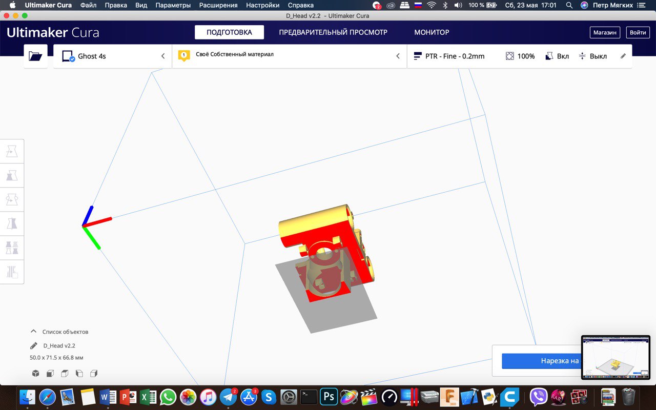Open Photoshop from the dock
The image size is (656, 410).
328,397
